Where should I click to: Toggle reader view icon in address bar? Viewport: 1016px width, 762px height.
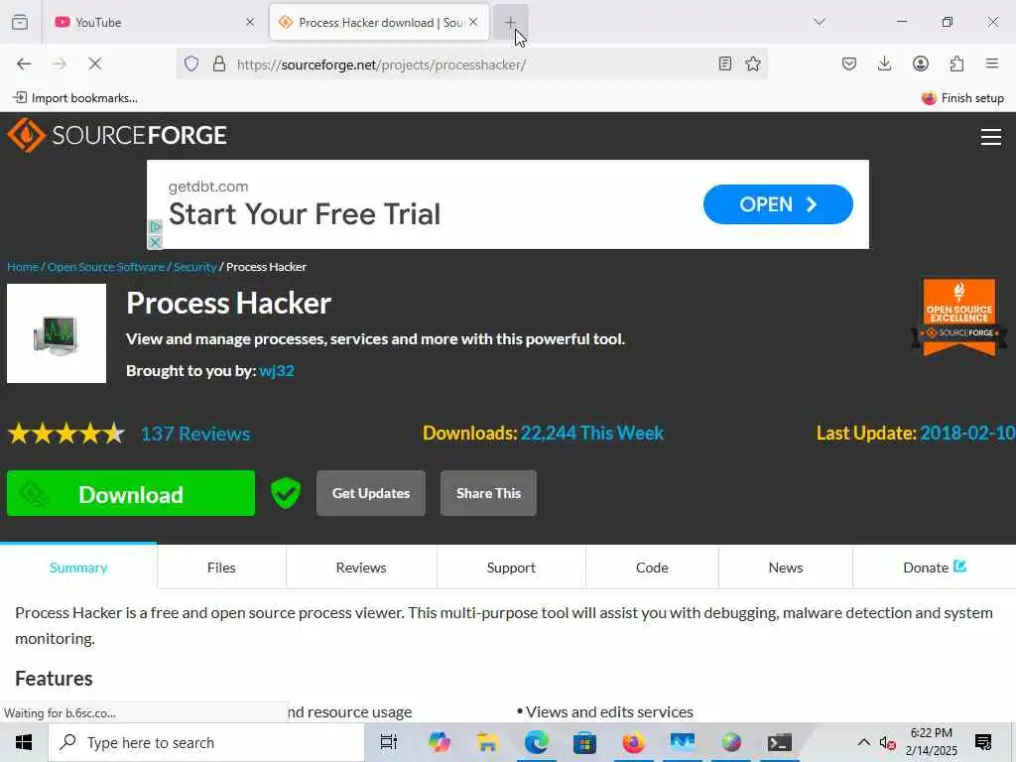coord(725,63)
